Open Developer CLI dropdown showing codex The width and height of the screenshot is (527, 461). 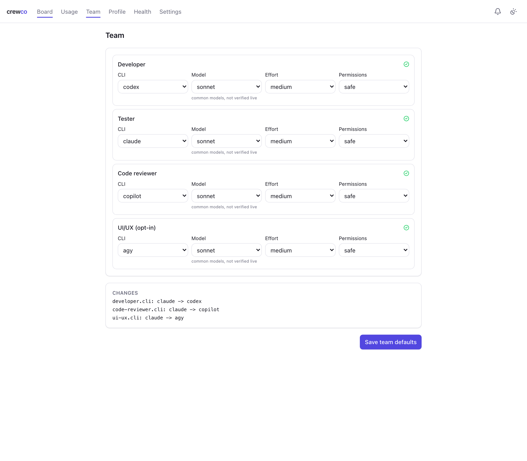pyautogui.click(x=153, y=87)
